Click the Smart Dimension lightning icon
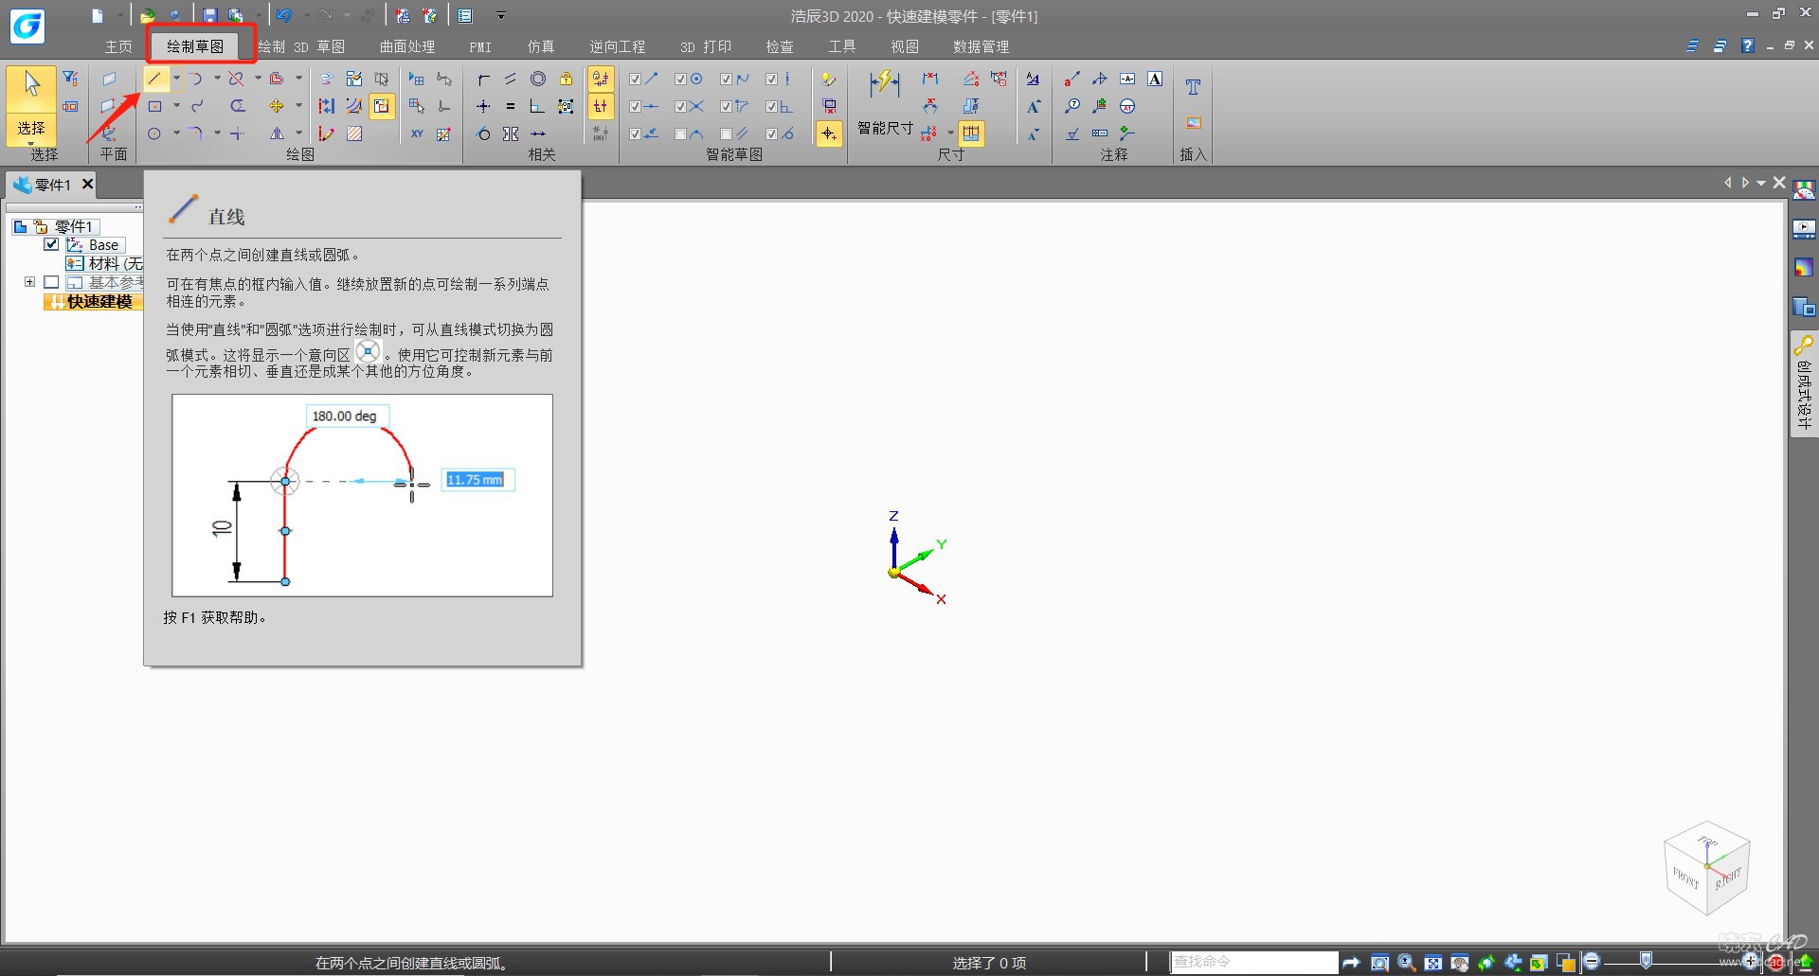Image resolution: width=1819 pixels, height=976 pixels. tap(884, 83)
